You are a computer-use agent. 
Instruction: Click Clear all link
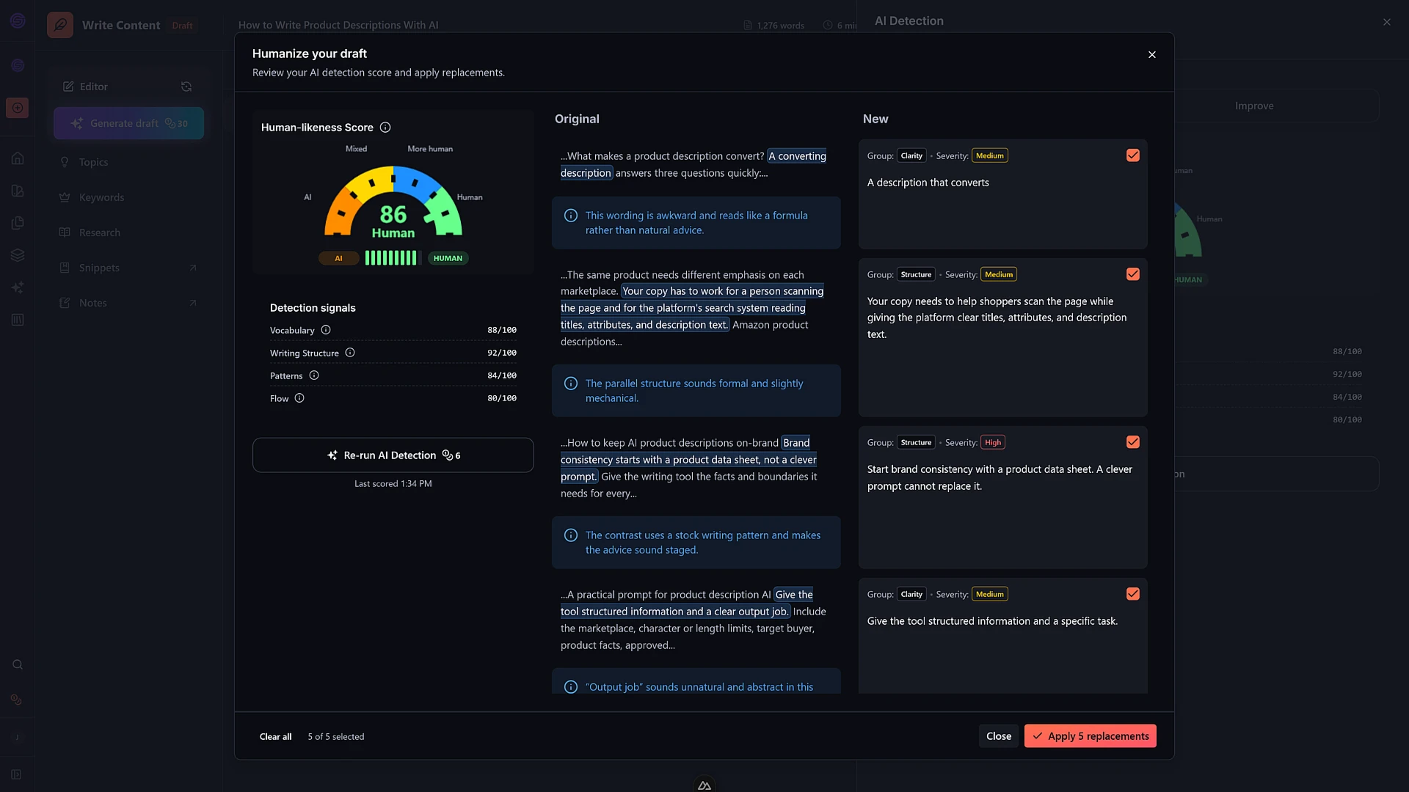coord(276,737)
